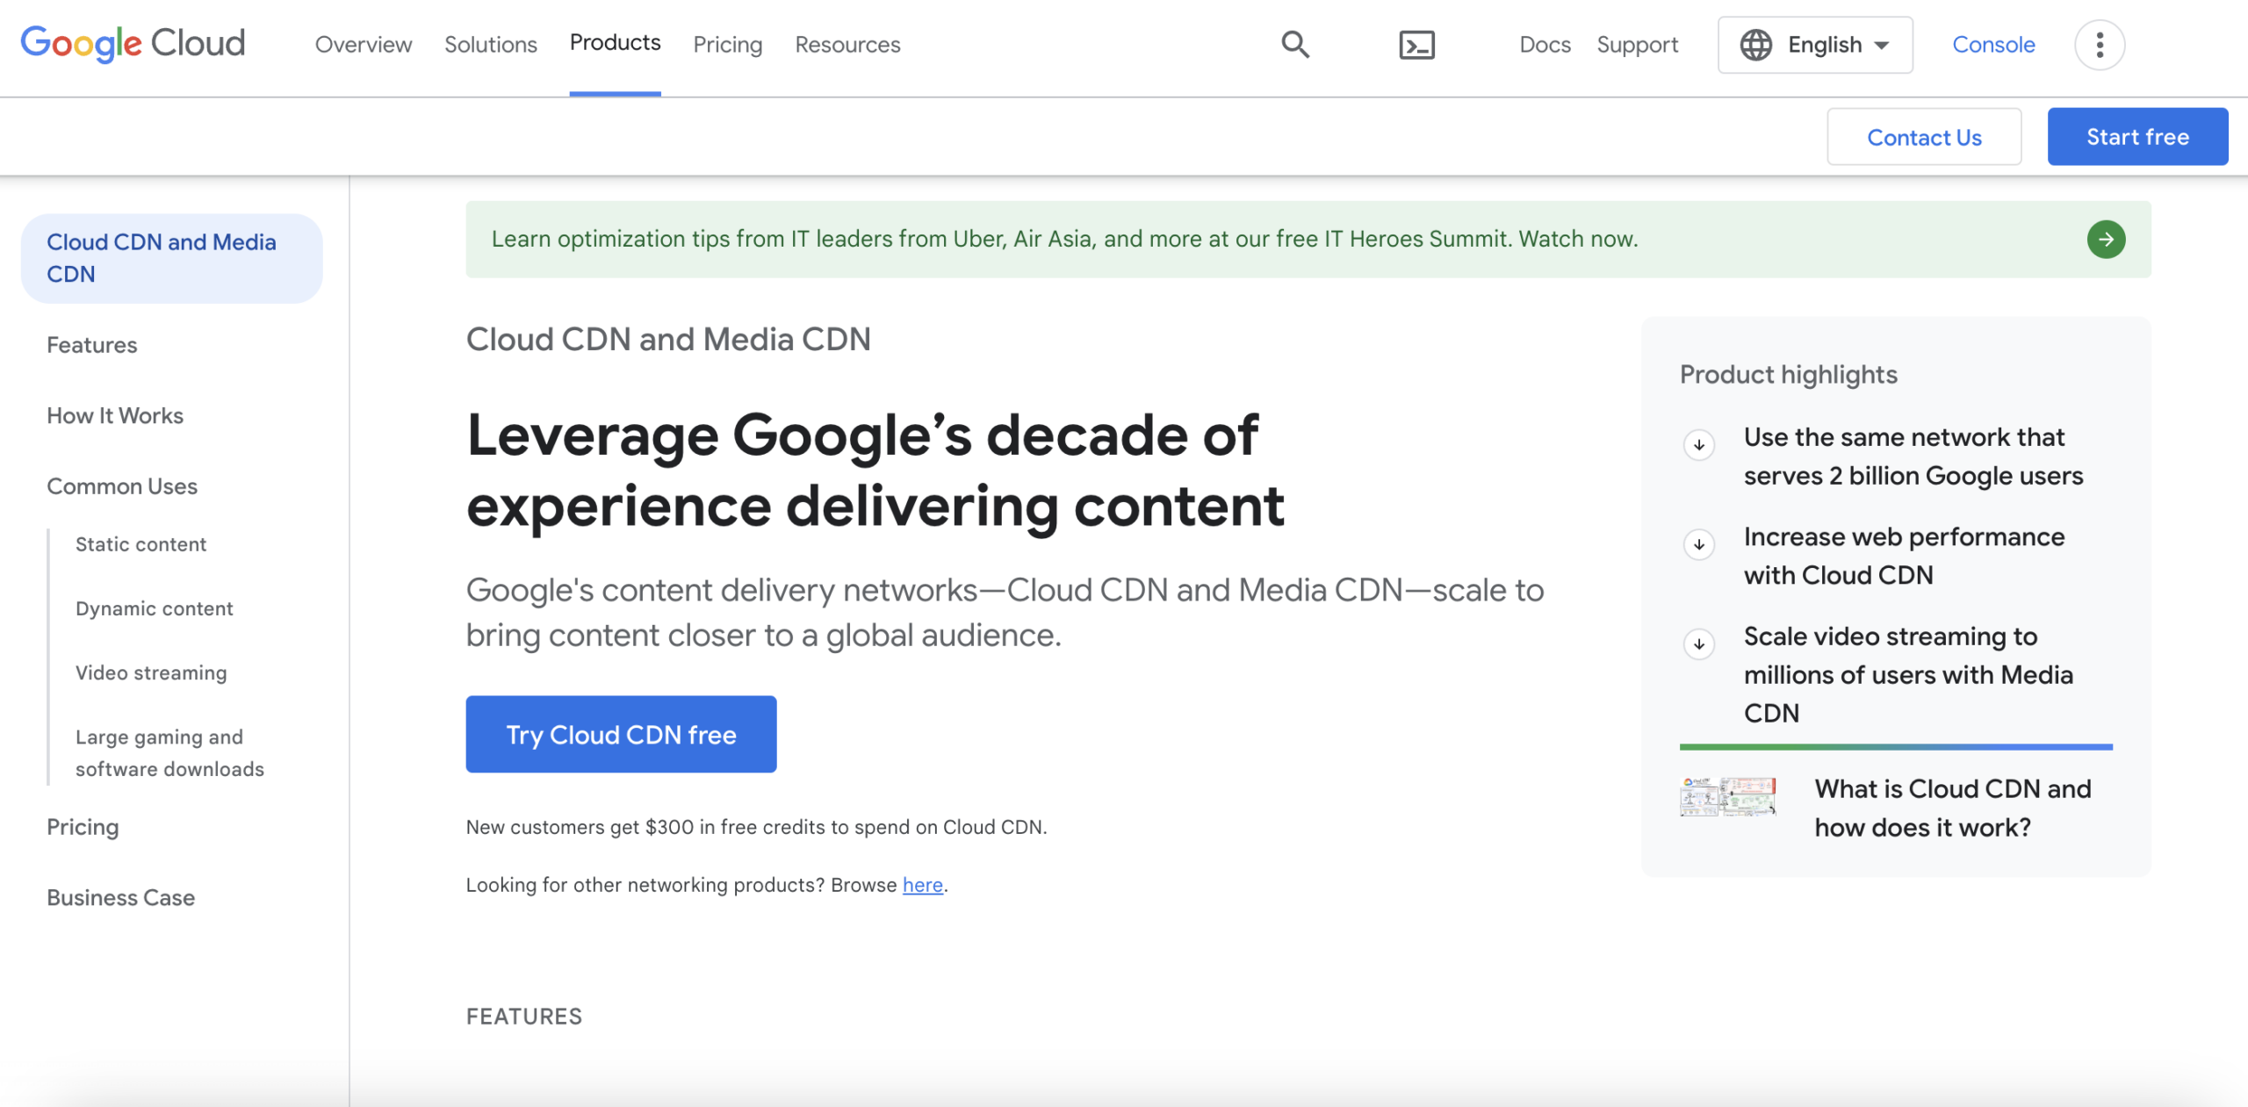2248x1107 pixels.
Task: Click the Google Cloud logo
Action: click(132, 44)
